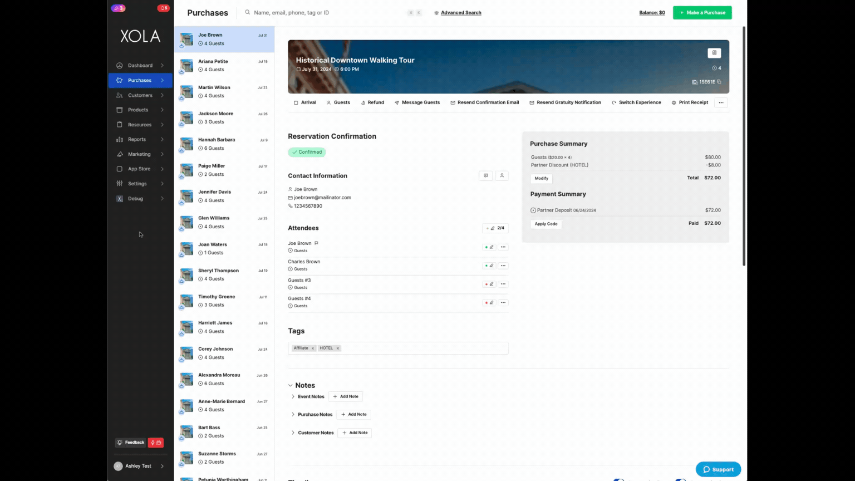Click Resend Gratuity Notification
The image size is (855, 481).
pyautogui.click(x=565, y=102)
